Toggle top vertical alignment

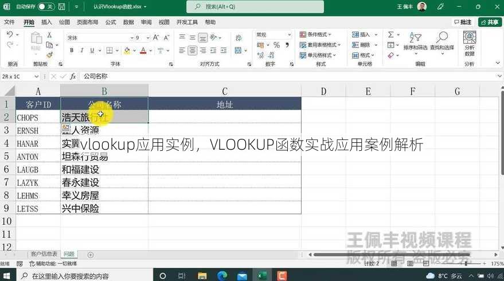[x=182, y=37]
